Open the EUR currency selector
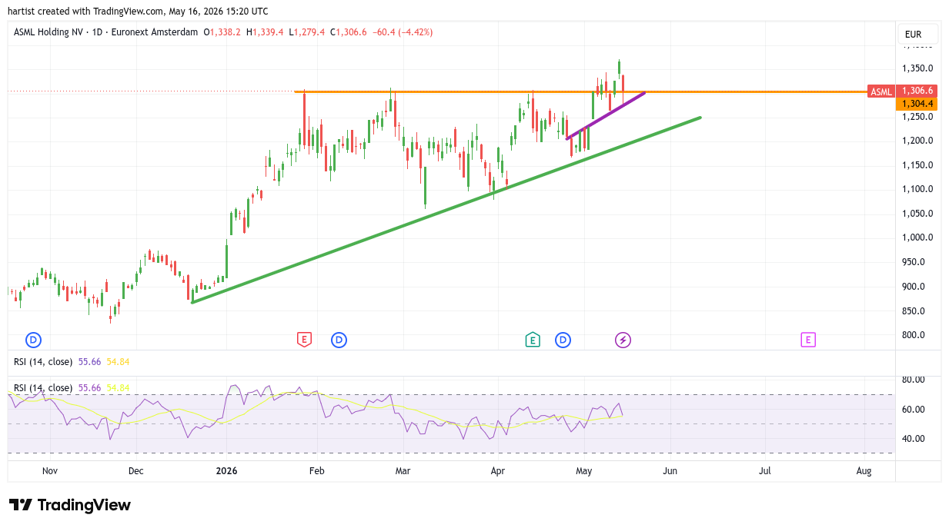Screen dimensions: 949x528 click(x=917, y=34)
